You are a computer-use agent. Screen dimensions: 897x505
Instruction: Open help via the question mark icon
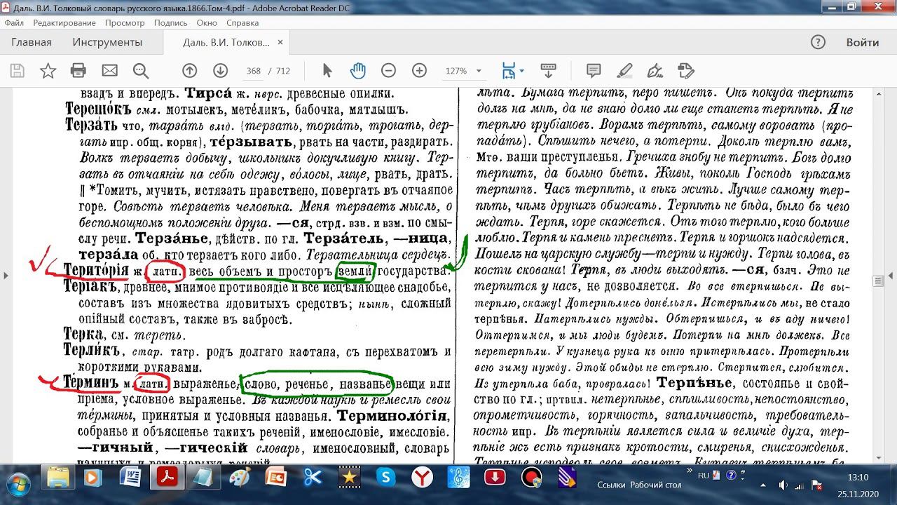tap(818, 42)
